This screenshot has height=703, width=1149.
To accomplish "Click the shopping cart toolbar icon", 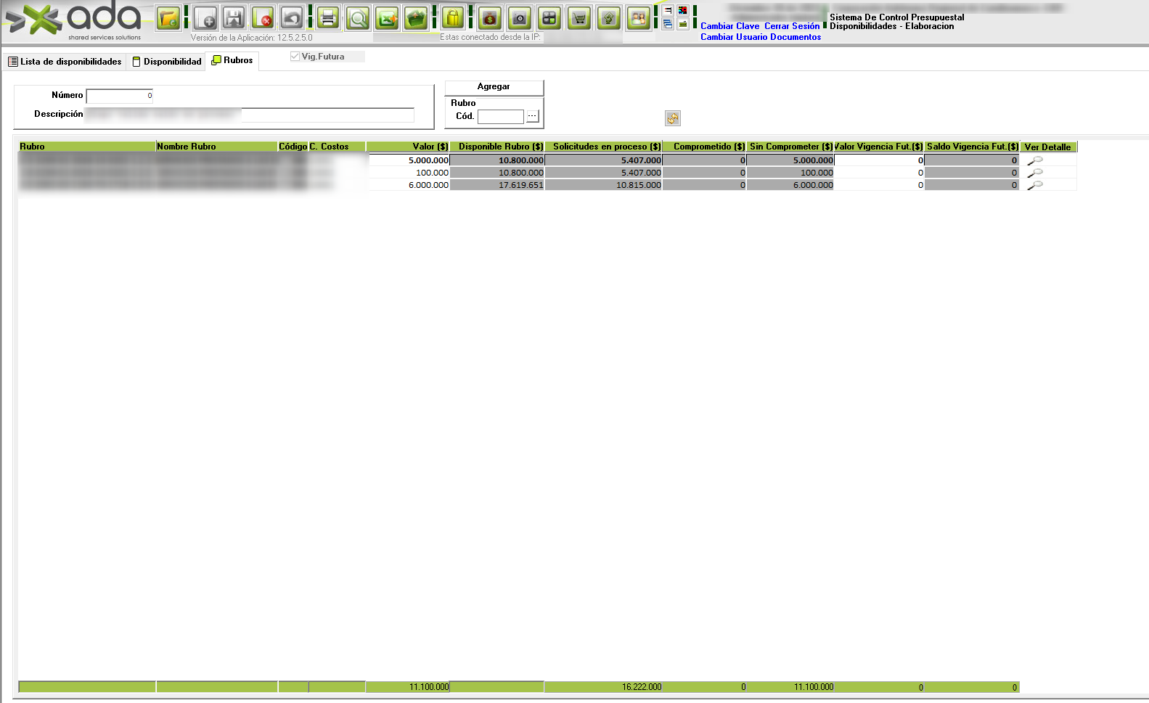I will (x=578, y=18).
